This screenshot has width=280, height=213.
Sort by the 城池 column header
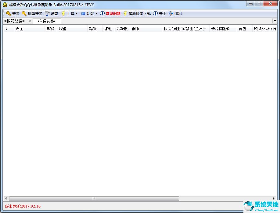tap(109, 29)
